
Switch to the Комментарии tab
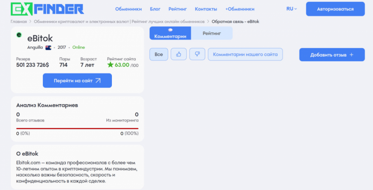[x=170, y=33]
